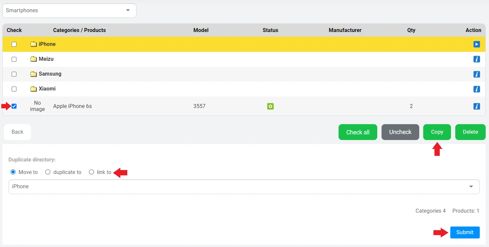Viewport: 489px width, 247px height.
Task: Open info icon for Samsung category
Action: (x=476, y=74)
